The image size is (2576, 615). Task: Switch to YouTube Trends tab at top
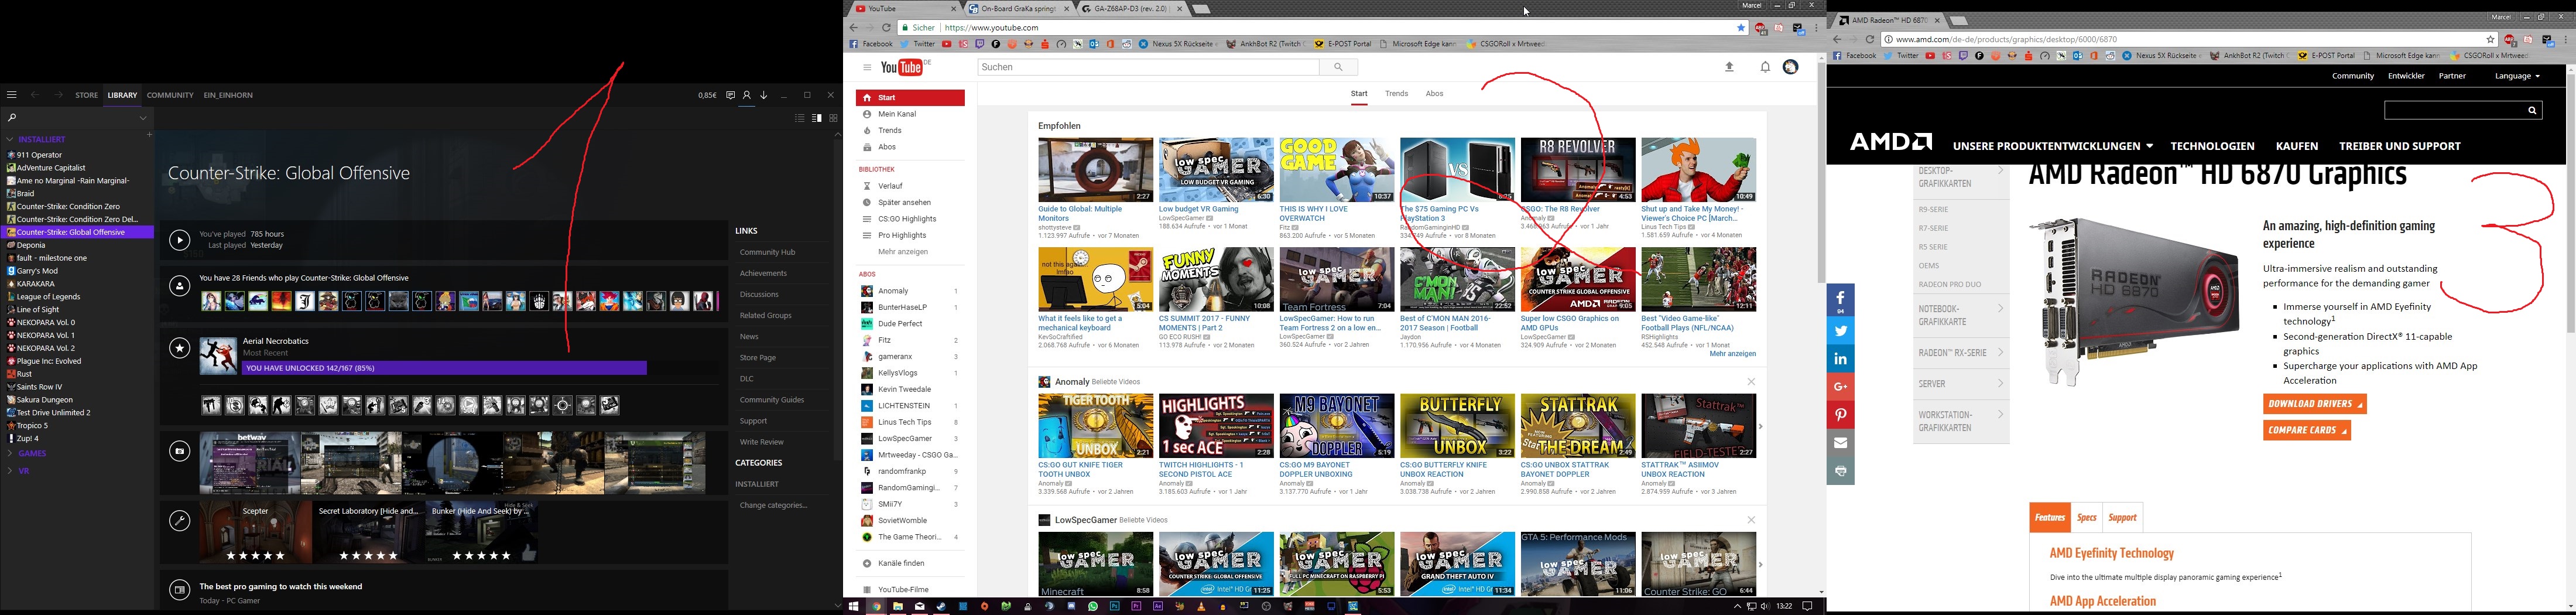tap(1396, 94)
